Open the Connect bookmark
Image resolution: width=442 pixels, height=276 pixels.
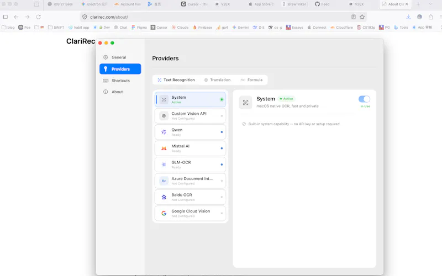pyautogui.click(x=317, y=27)
